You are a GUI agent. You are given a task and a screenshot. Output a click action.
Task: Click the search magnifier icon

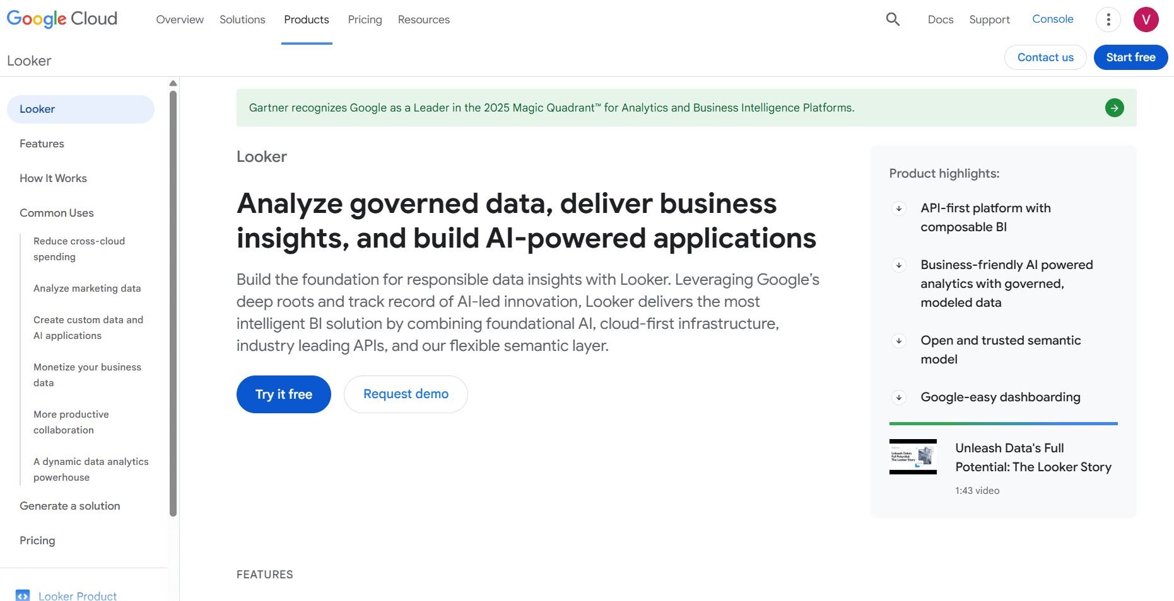(893, 20)
